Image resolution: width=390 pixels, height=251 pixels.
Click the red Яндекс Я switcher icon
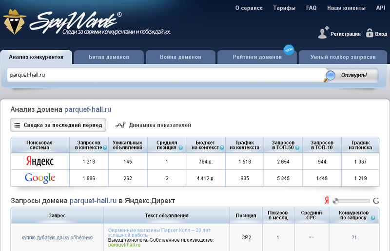[327, 200]
